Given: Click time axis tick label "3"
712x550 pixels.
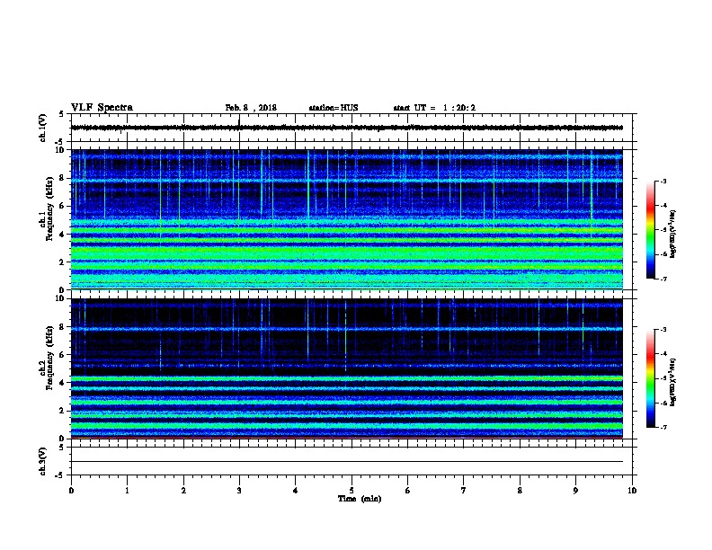Looking at the screenshot, I should pos(239,491).
